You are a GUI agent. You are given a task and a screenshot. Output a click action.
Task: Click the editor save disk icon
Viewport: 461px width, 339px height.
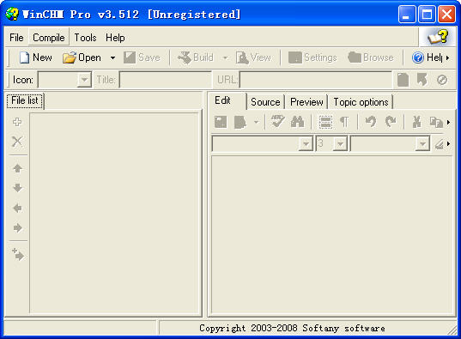pyautogui.click(x=221, y=122)
